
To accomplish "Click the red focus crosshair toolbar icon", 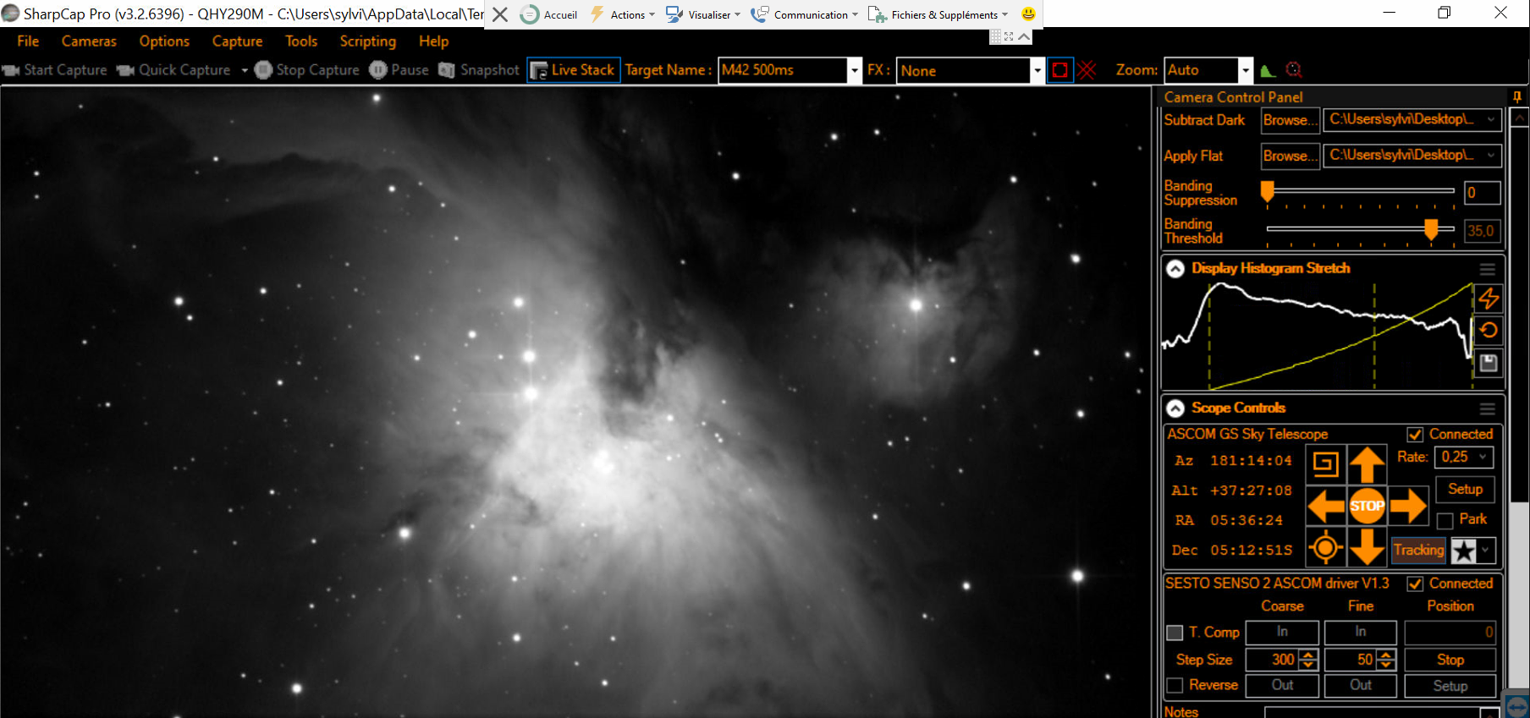I will [x=1294, y=70].
